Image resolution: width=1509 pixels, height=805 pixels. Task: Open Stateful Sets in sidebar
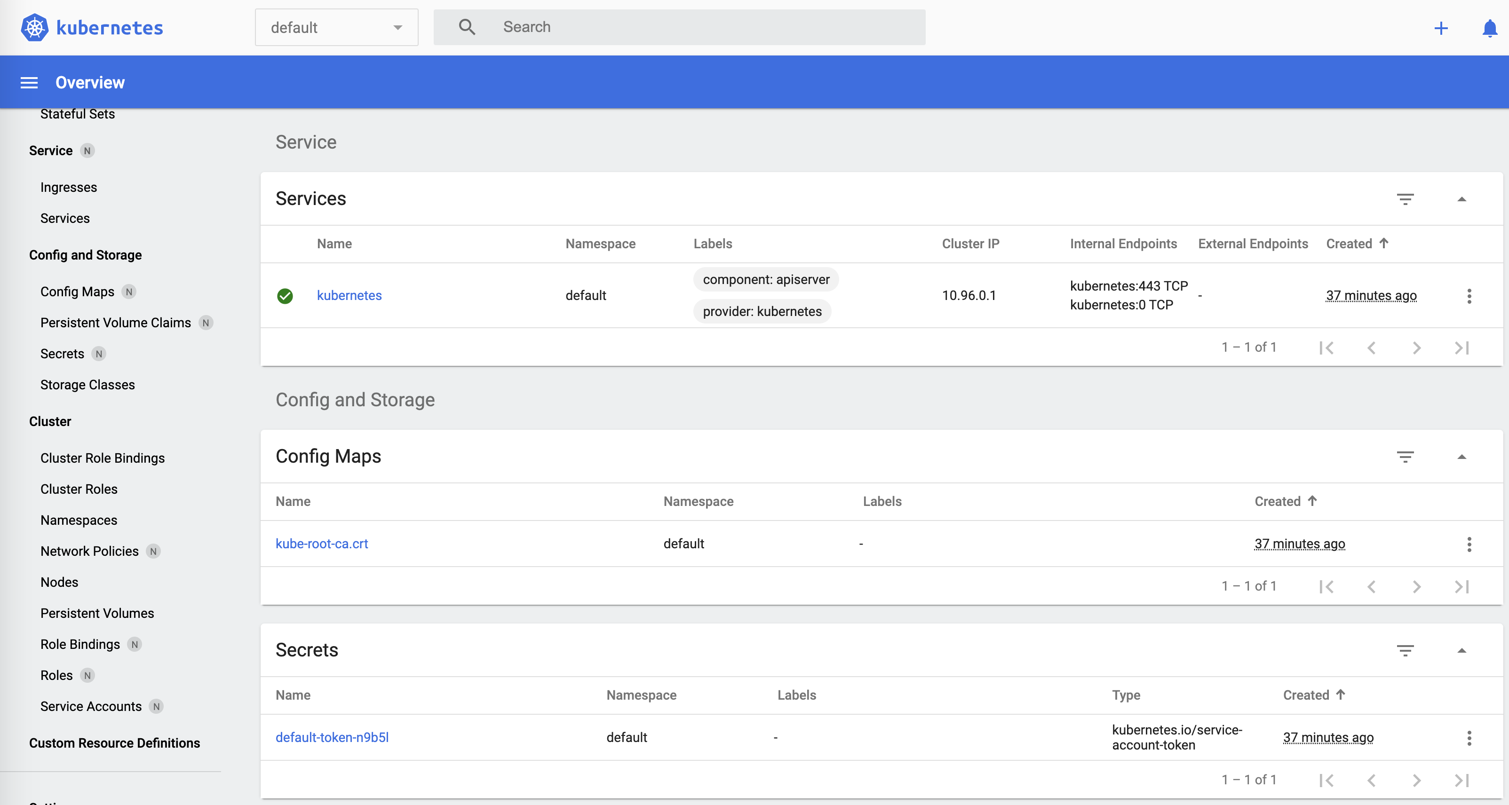pos(77,114)
